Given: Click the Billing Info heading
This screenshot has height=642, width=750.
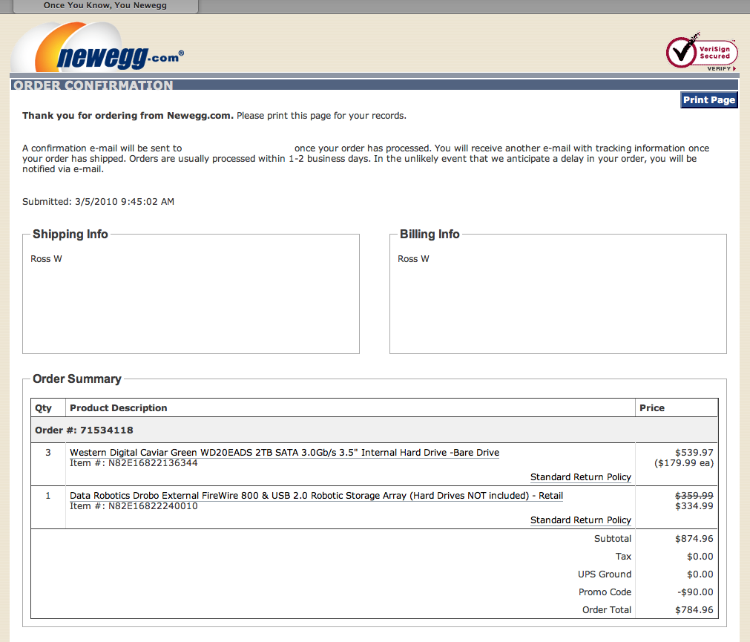Looking at the screenshot, I should [430, 234].
